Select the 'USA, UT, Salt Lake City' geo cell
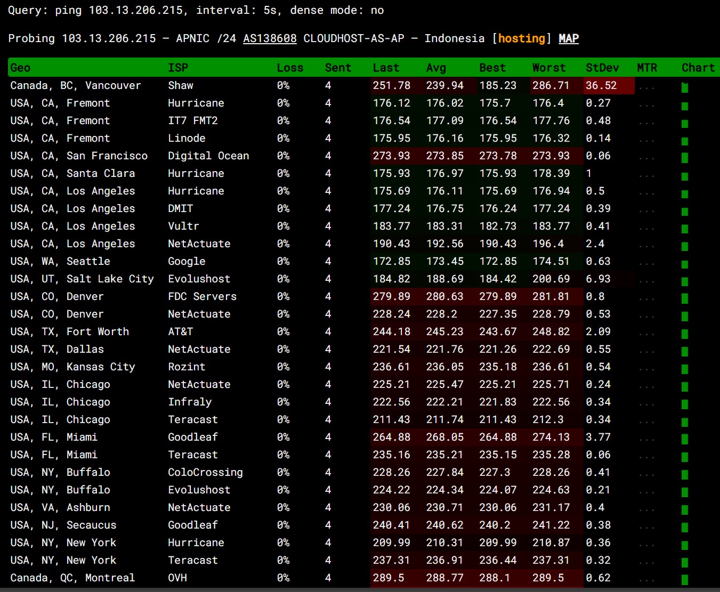This screenshot has width=720, height=592. pos(82,279)
